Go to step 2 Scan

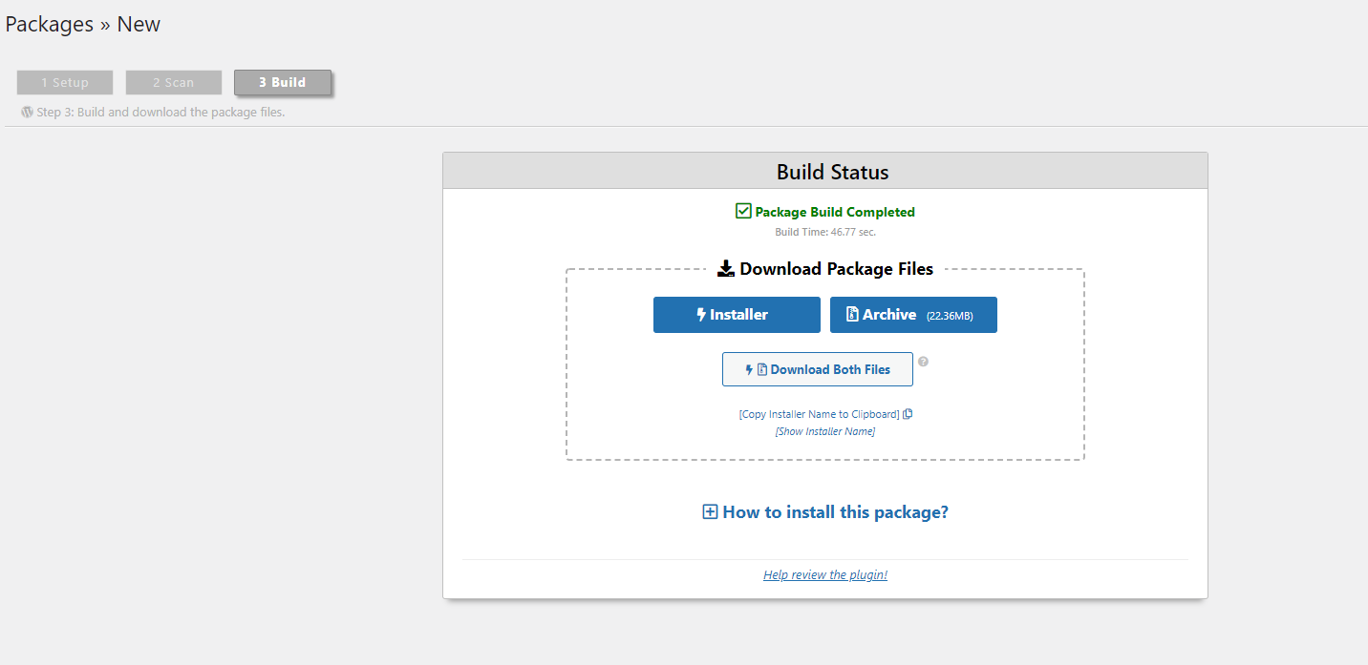pyautogui.click(x=174, y=82)
